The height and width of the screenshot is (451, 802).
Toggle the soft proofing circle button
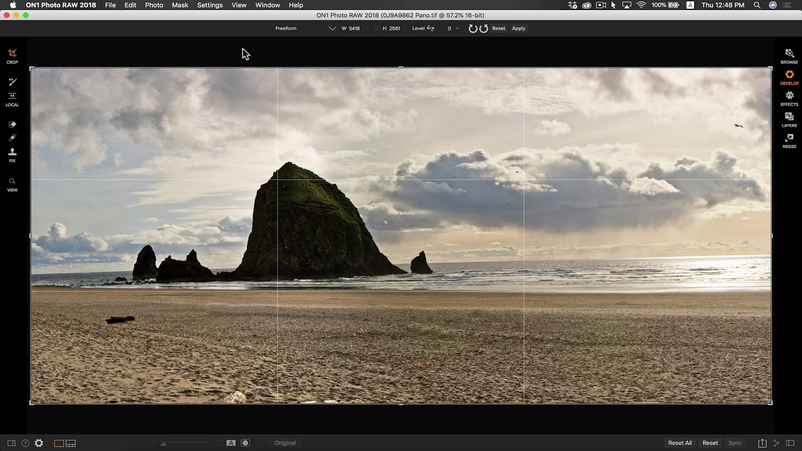246,443
